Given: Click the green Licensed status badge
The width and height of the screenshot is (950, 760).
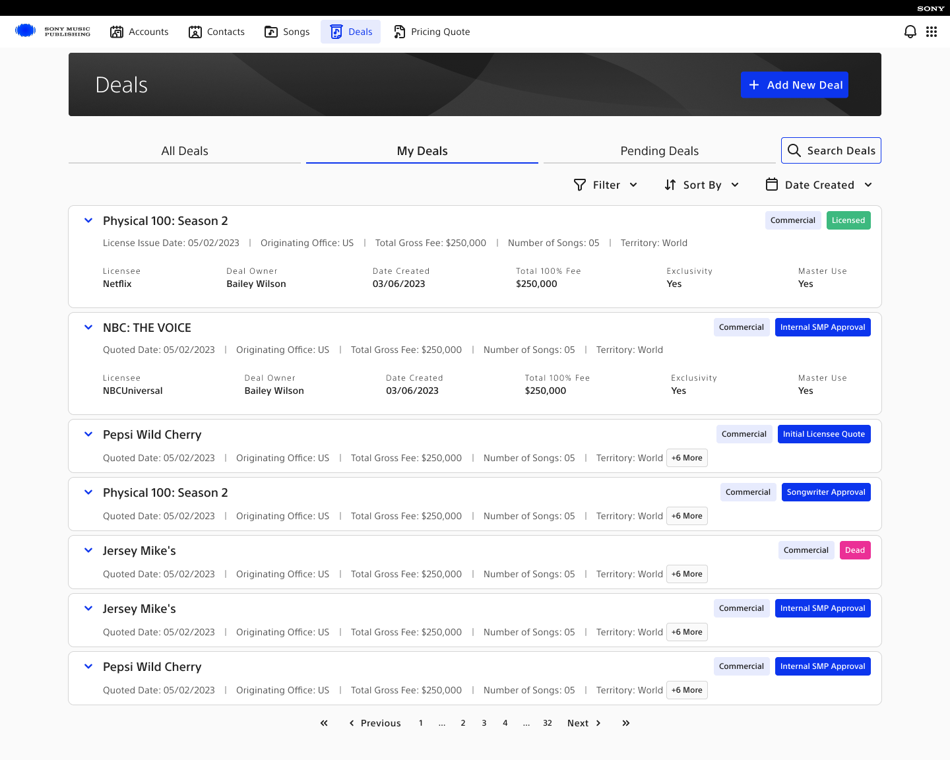Looking at the screenshot, I should 848,220.
